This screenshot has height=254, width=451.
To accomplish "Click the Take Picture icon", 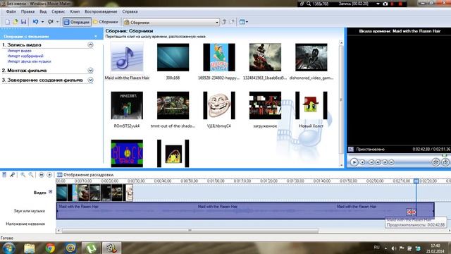I will click(445, 162).
